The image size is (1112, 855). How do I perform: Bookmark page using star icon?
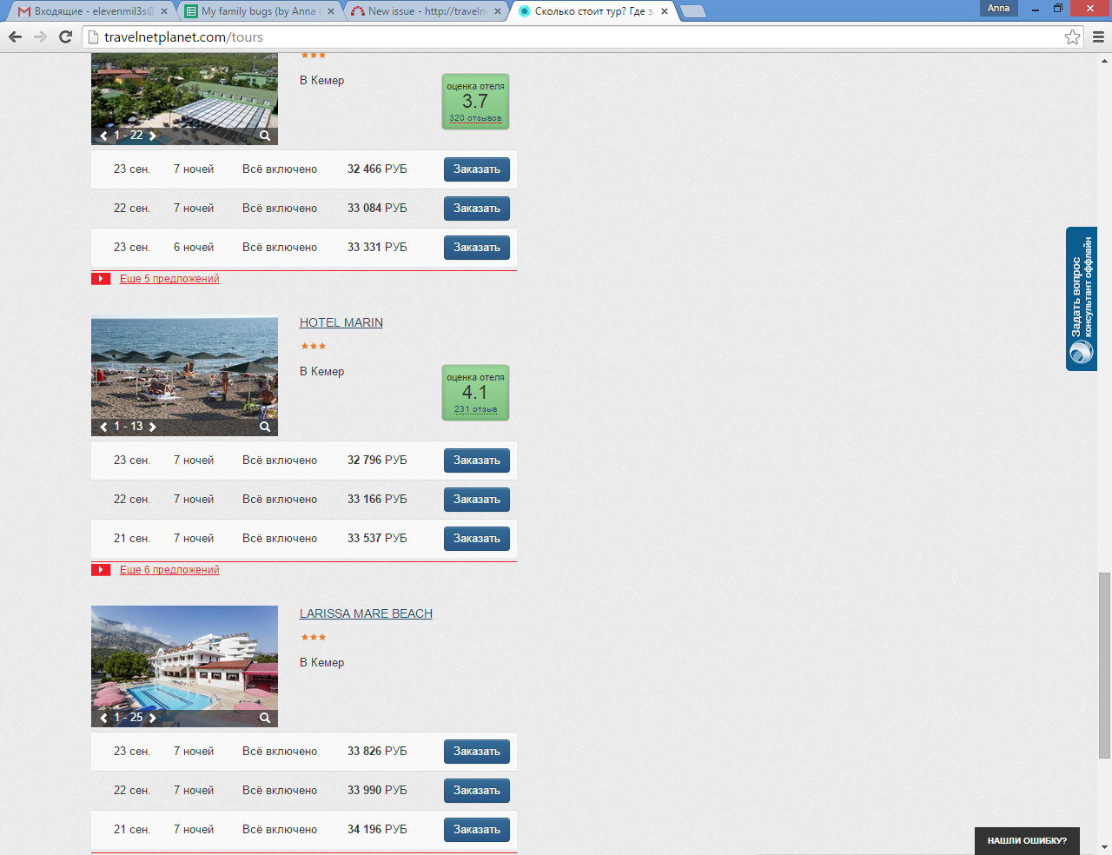coord(1072,36)
